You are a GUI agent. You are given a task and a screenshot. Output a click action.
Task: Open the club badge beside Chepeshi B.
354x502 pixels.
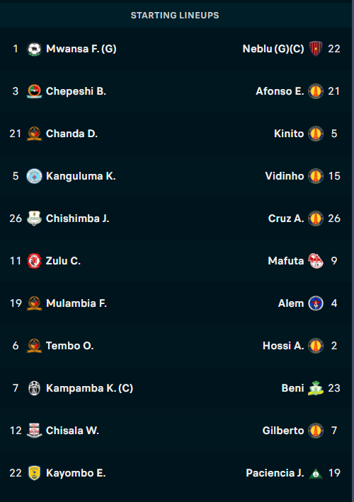coord(34,91)
